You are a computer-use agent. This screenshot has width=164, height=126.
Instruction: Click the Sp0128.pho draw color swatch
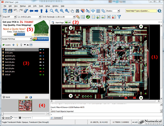(40, 69)
